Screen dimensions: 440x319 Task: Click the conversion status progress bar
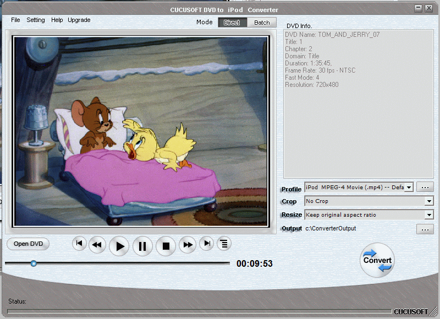tap(199, 311)
